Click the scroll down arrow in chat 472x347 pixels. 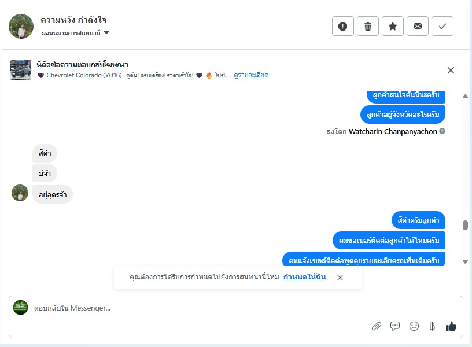[x=465, y=261]
